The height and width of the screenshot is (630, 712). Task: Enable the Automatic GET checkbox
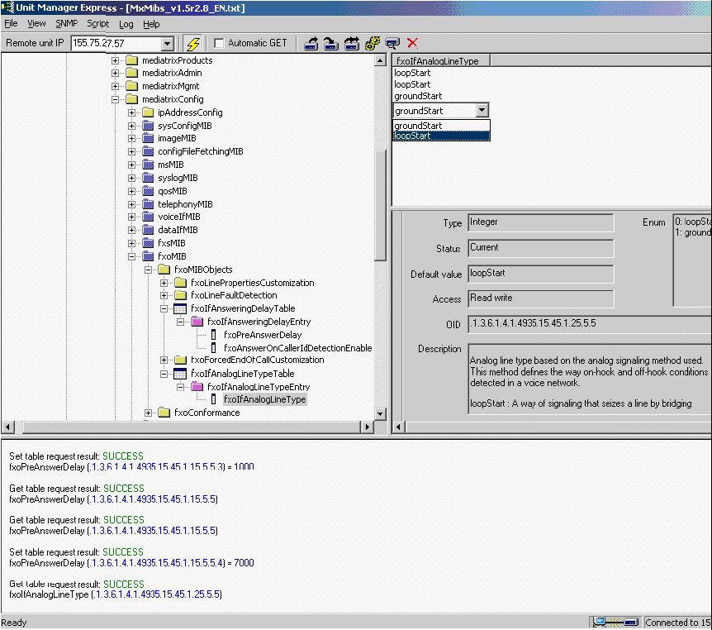(x=219, y=43)
